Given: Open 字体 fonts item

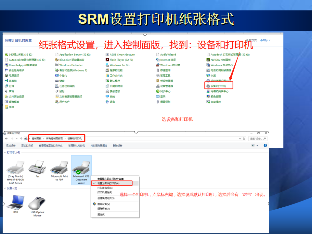Looking at the screenshot, I should [x=9, y=107].
